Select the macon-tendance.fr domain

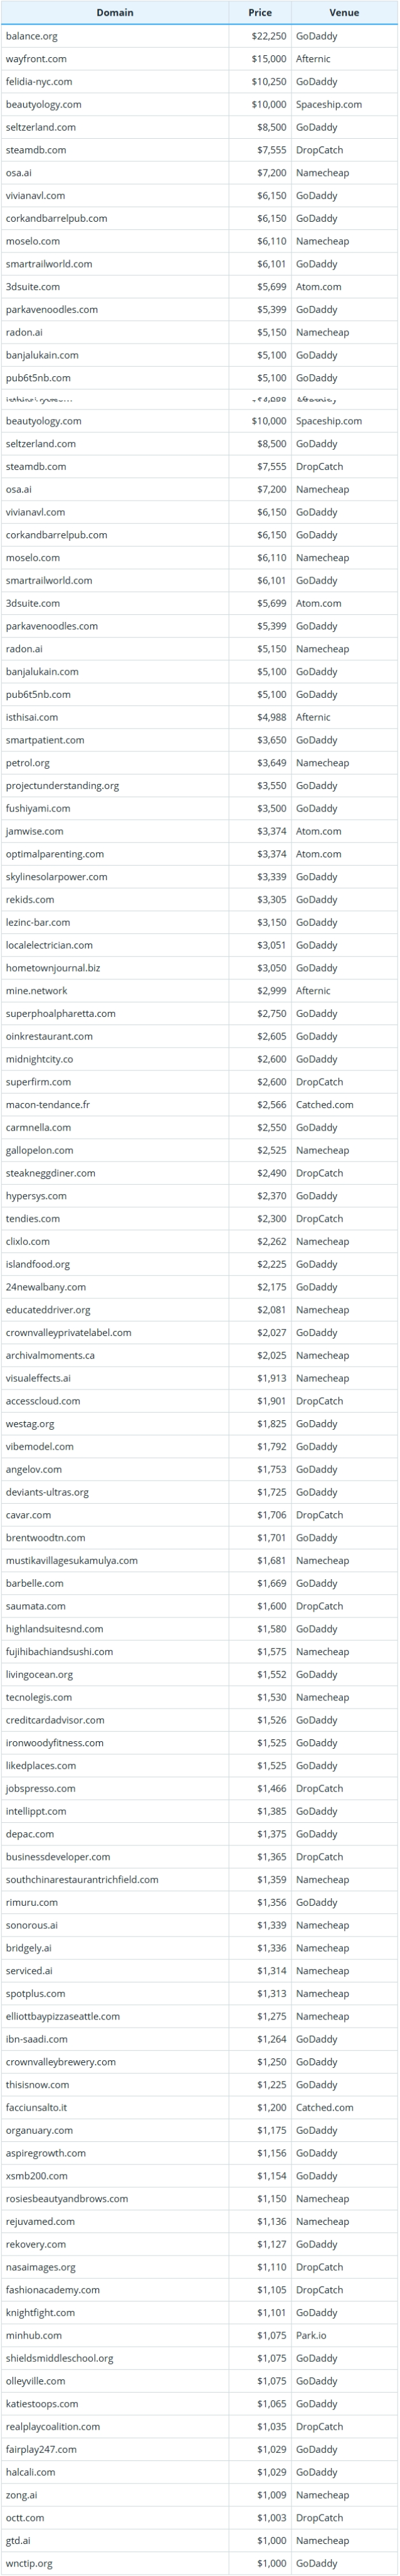click(x=47, y=1105)
